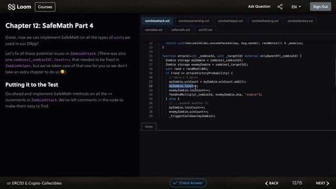Go to NEXT chapter
Screen dimensions: 336x189
click(322, 183)
